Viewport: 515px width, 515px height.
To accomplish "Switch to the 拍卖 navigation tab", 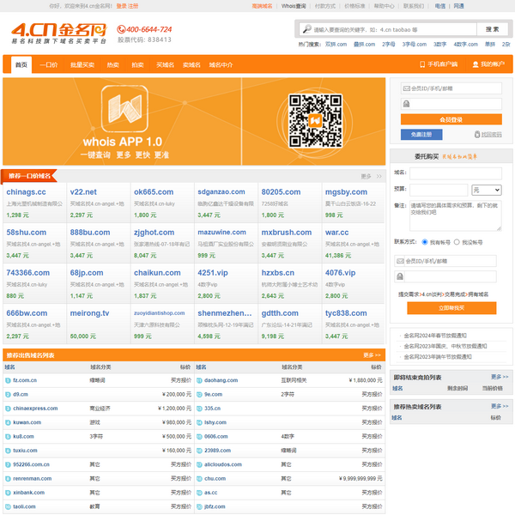I will (138, 64).
